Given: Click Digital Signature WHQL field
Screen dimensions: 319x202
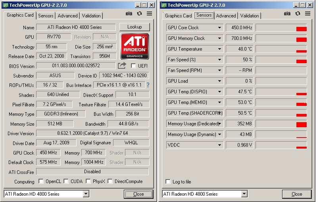Looking at the screenshot, I should 131,143.
